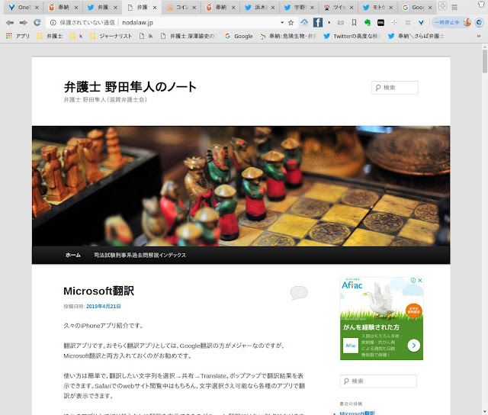The width and height of the screenshot is (488, 415).
Task: Open the Facebook extension icon
Action: click(317, 22)
